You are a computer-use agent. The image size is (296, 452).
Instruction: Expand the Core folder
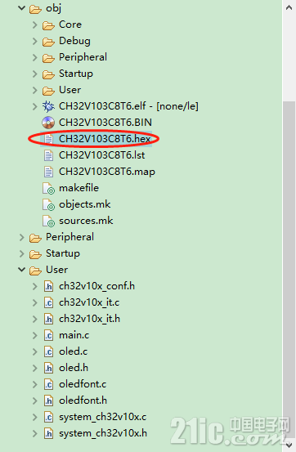[35, 25]
